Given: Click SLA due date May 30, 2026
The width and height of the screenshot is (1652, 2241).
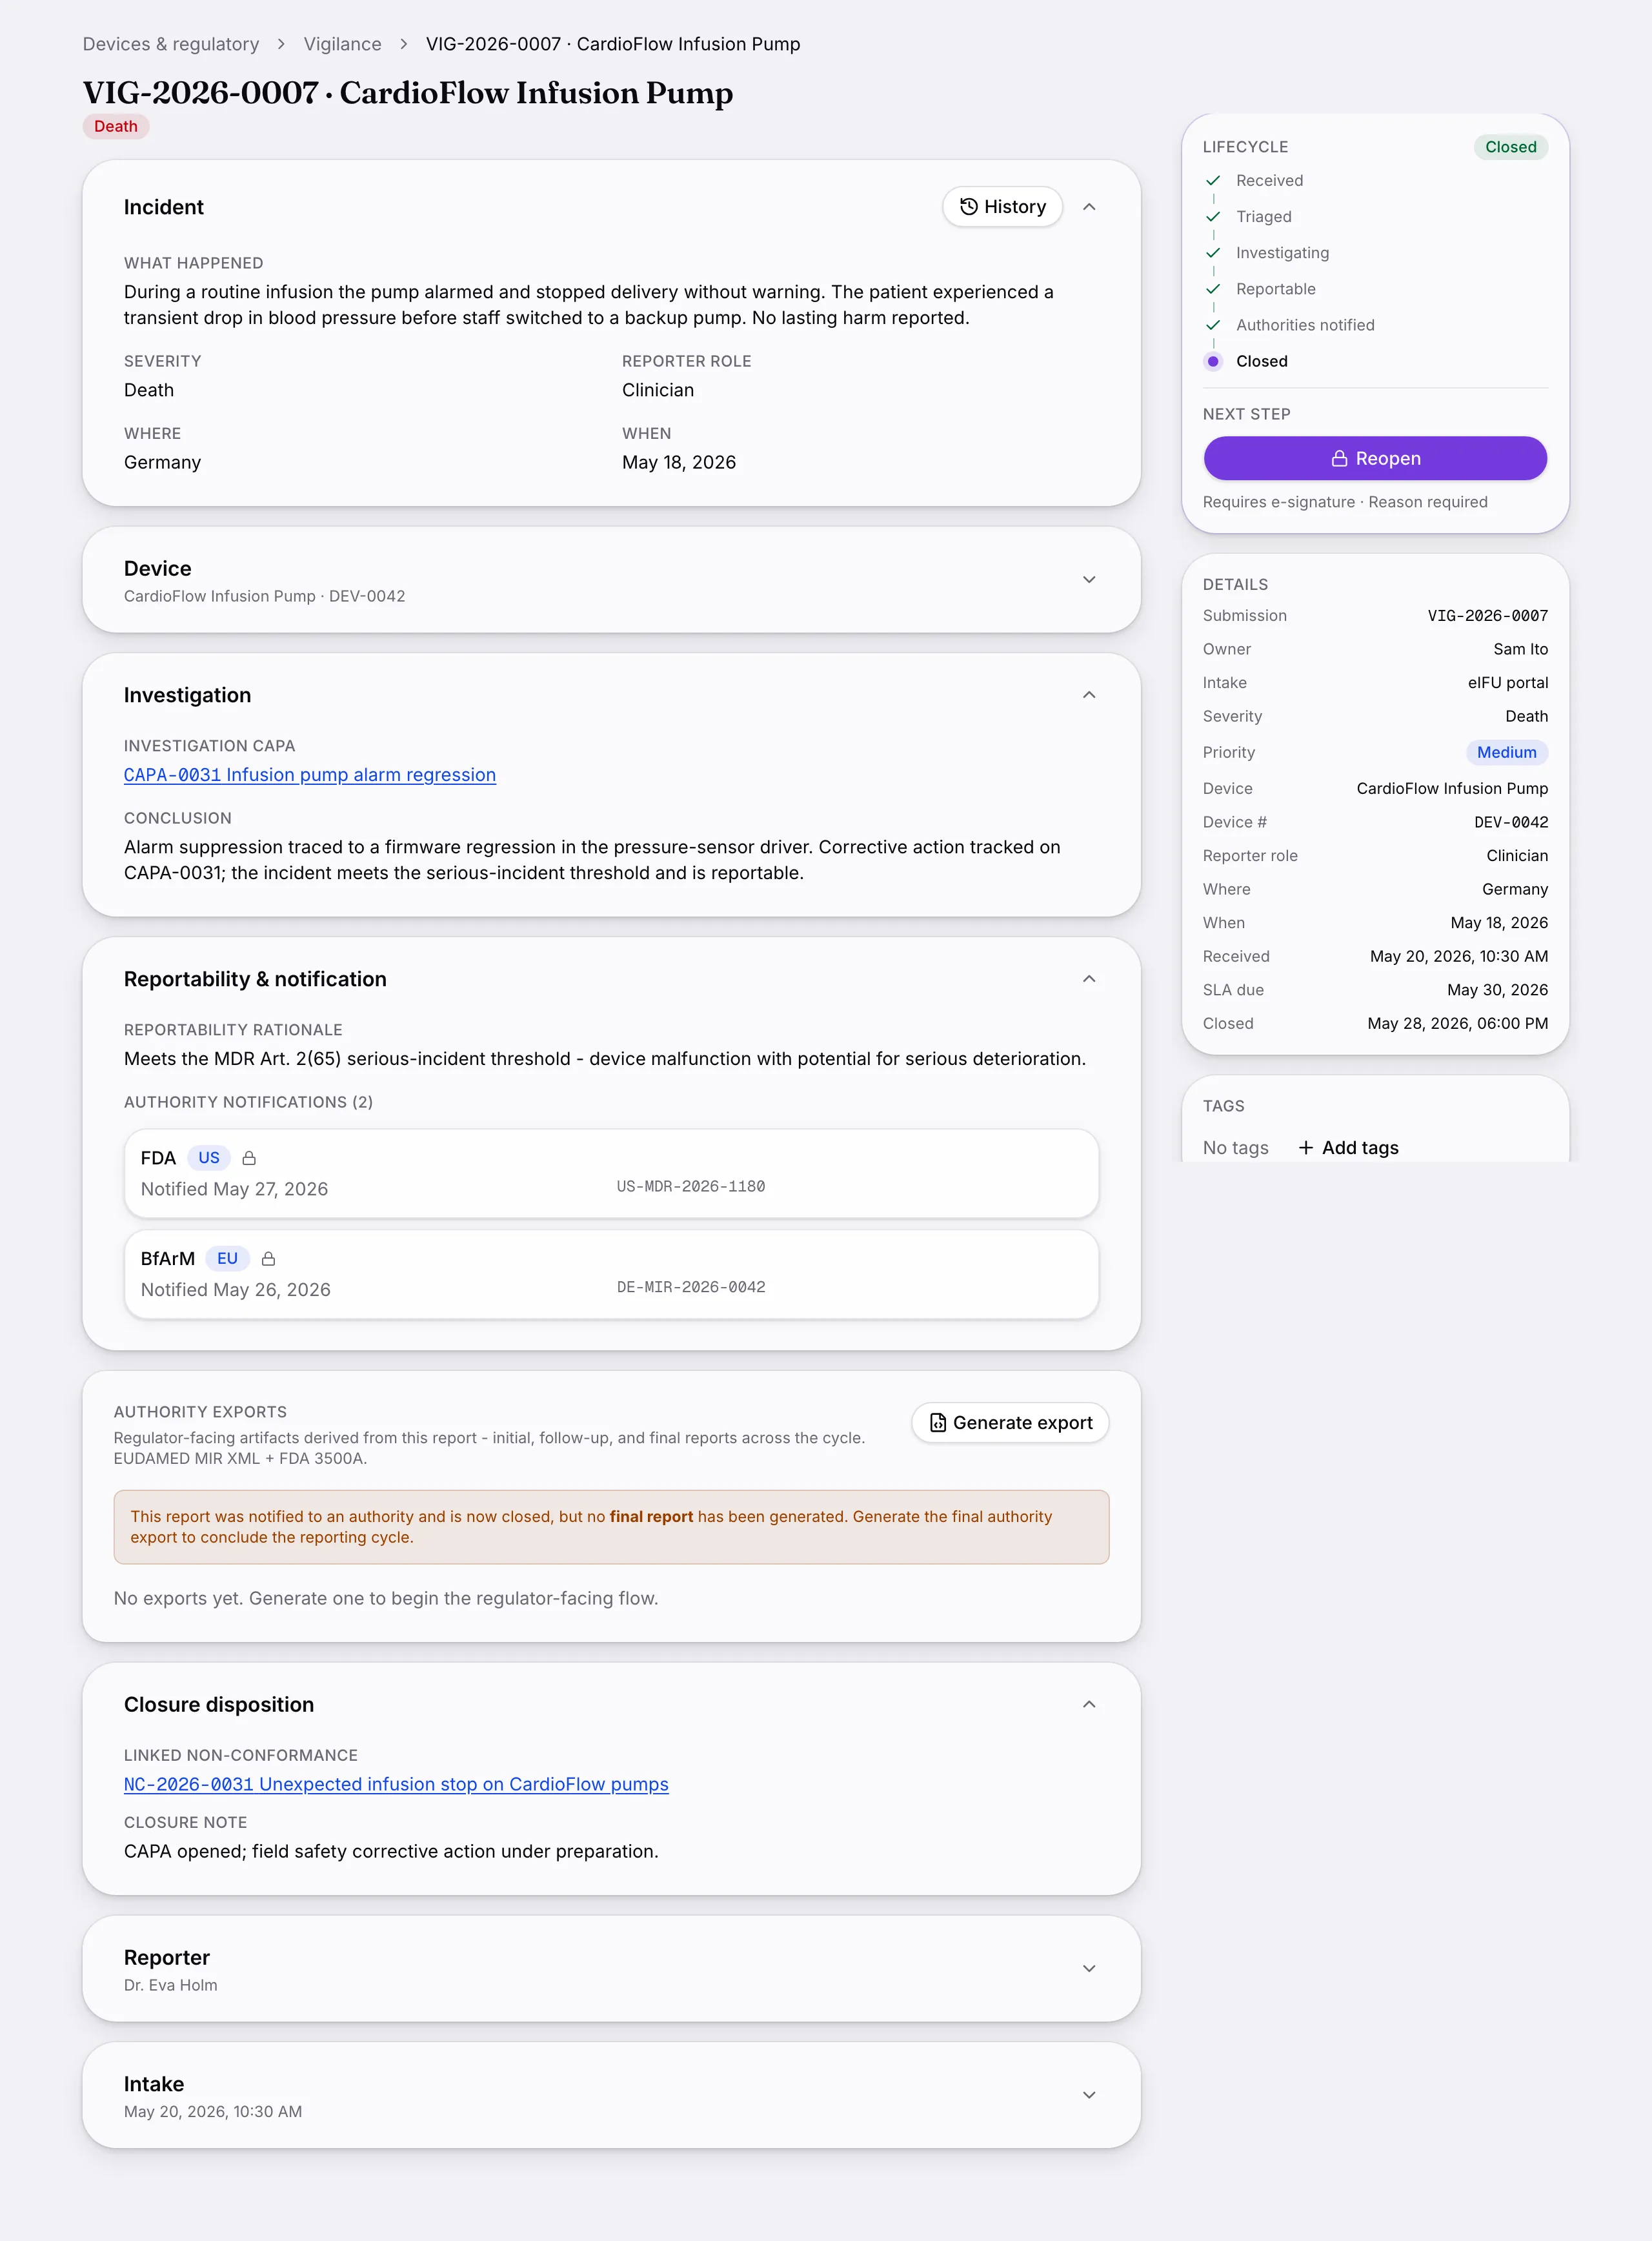Looking at the screenshot, I should point(1497,990).
